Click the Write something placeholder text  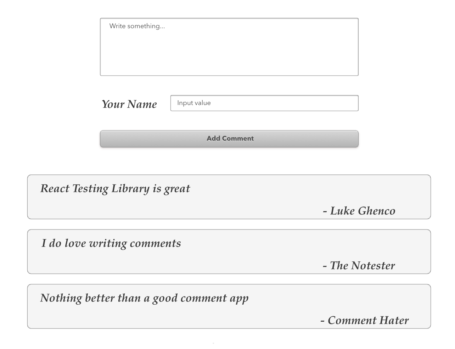click(x=137, y=26)
